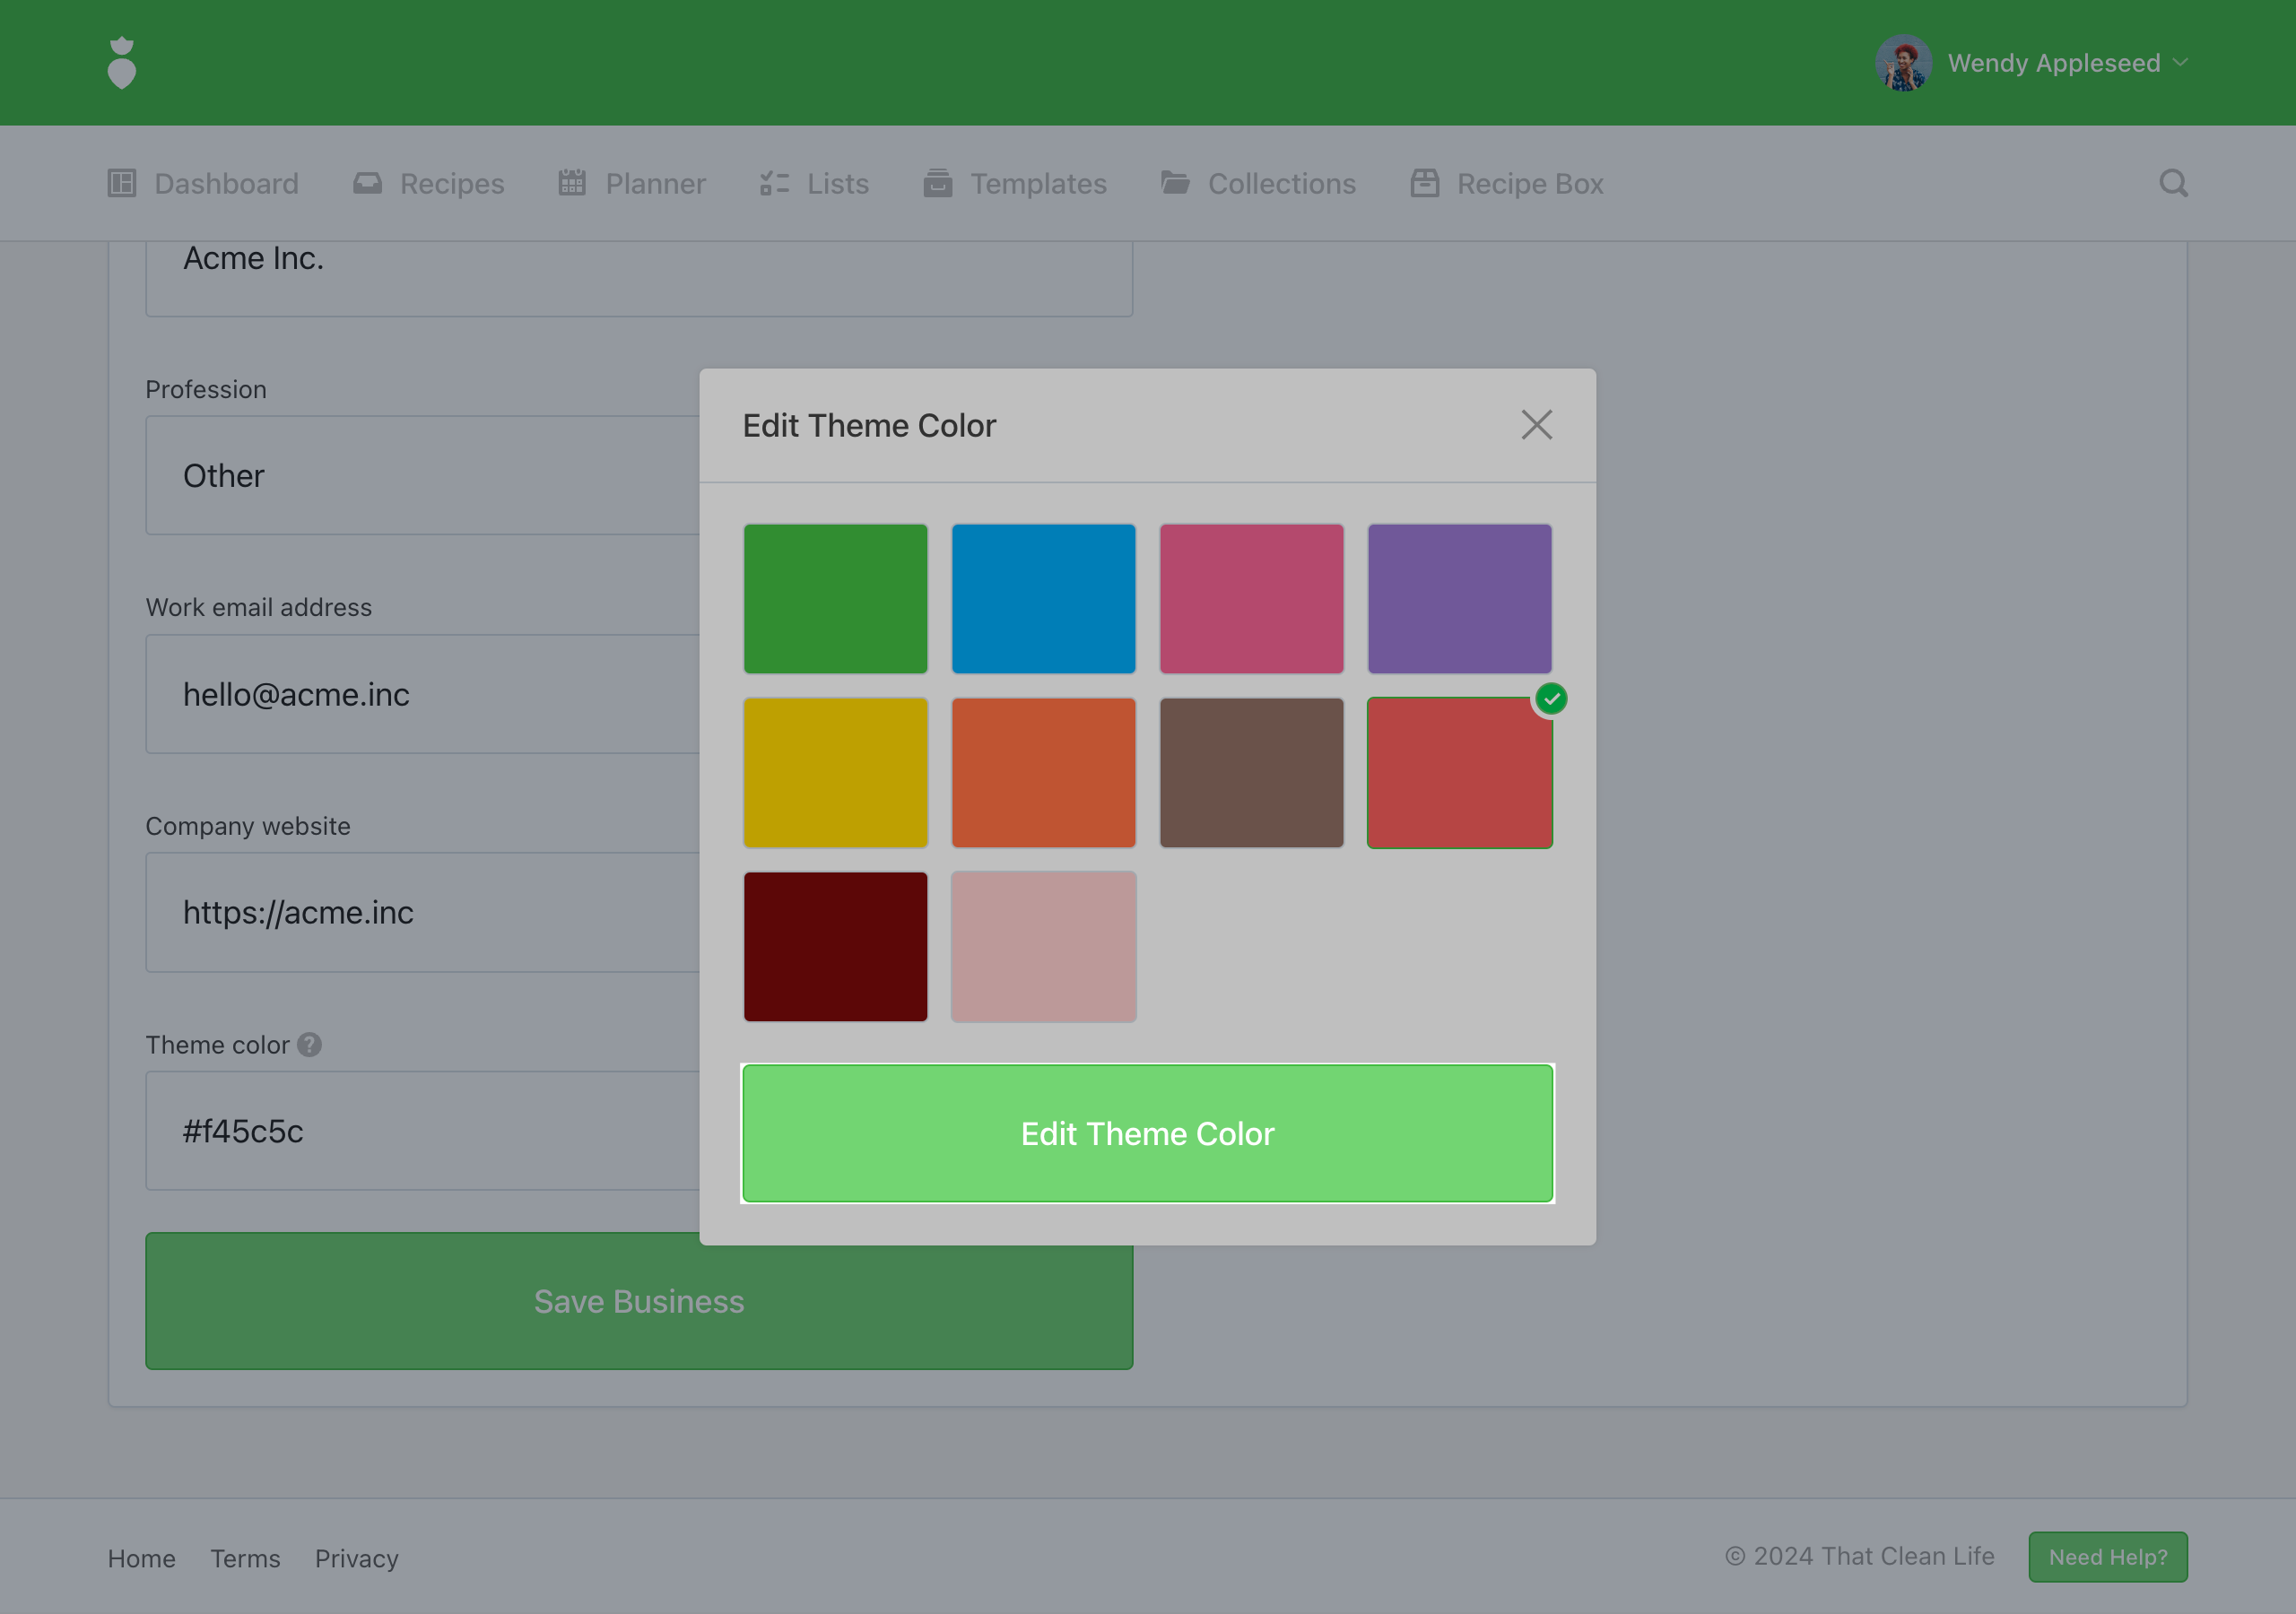2296x1614 pixels.
Task: Click the Theme color help icon
Action: [310, 1044]
